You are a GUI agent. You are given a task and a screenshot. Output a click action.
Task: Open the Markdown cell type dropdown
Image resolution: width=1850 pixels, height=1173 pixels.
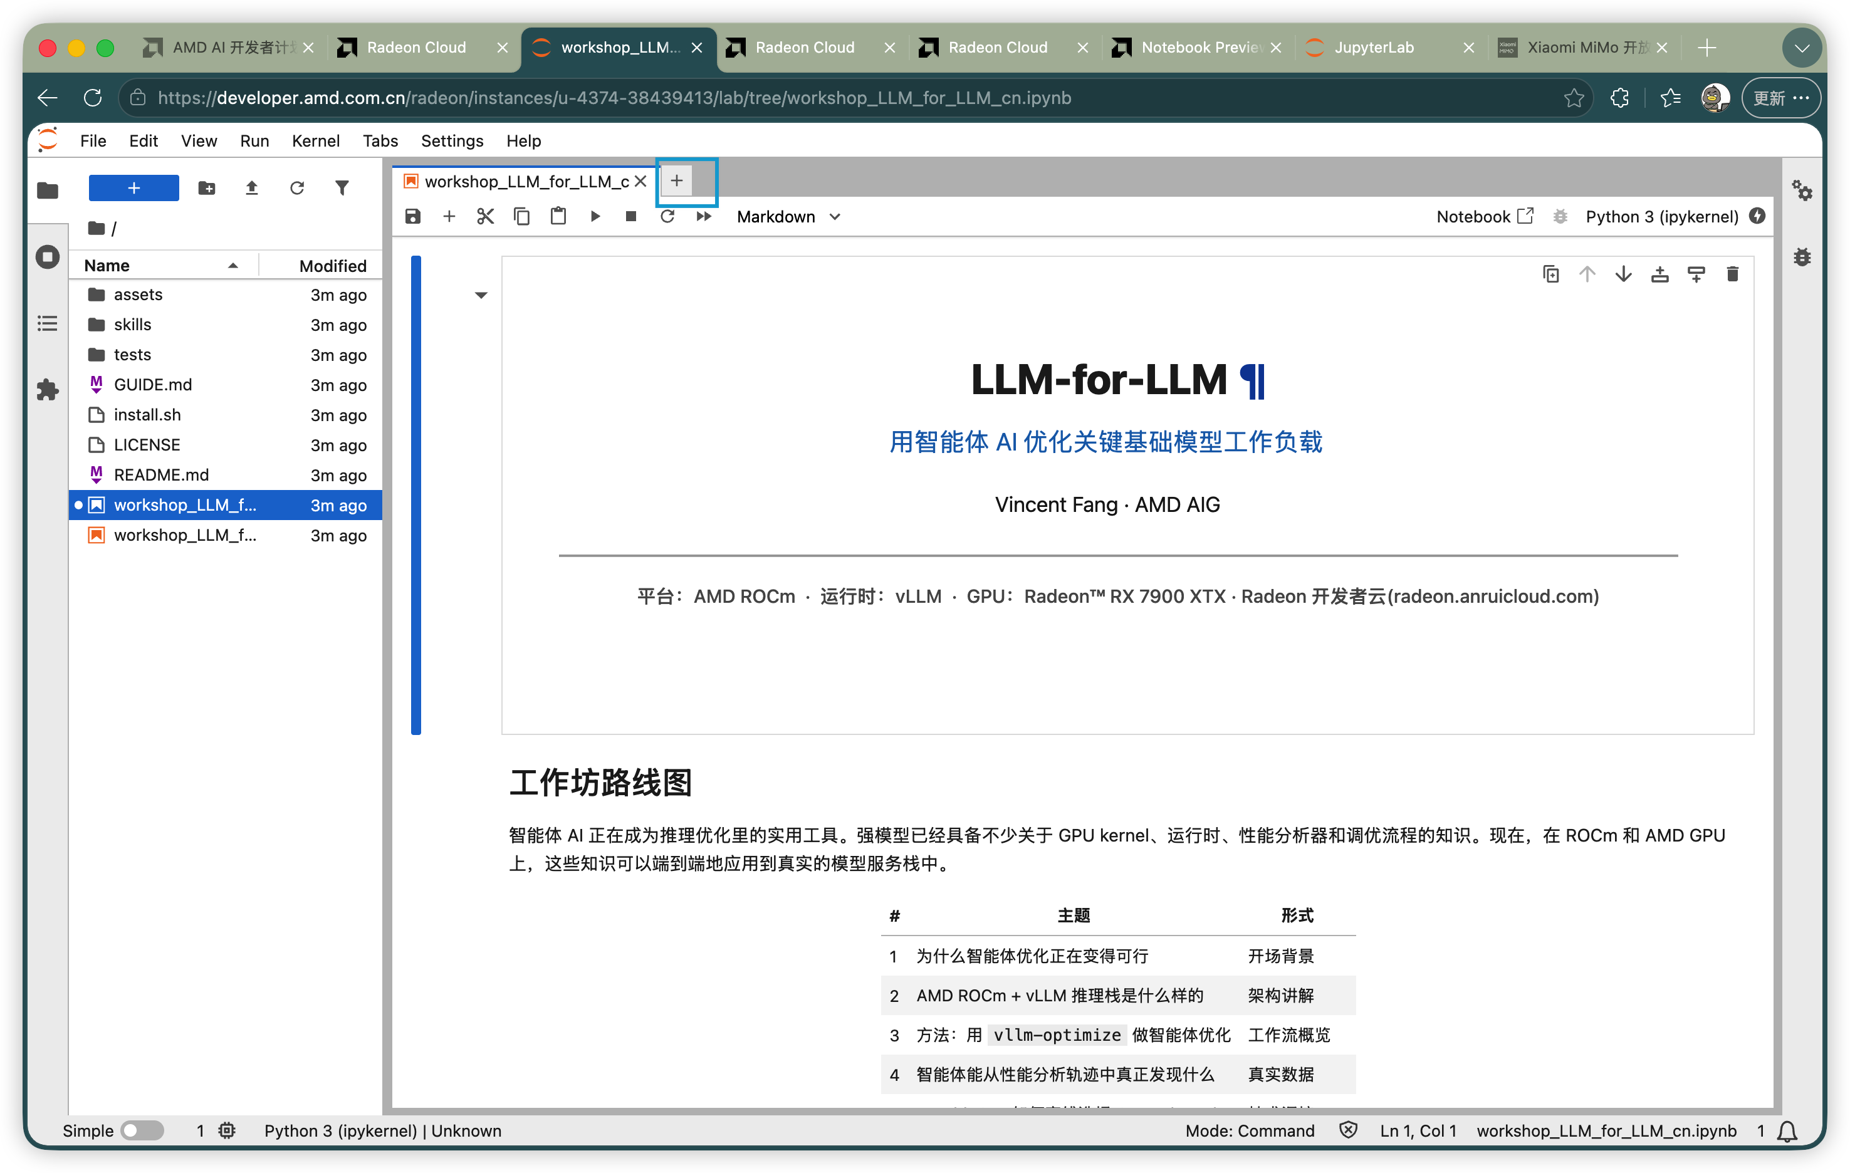788,217
